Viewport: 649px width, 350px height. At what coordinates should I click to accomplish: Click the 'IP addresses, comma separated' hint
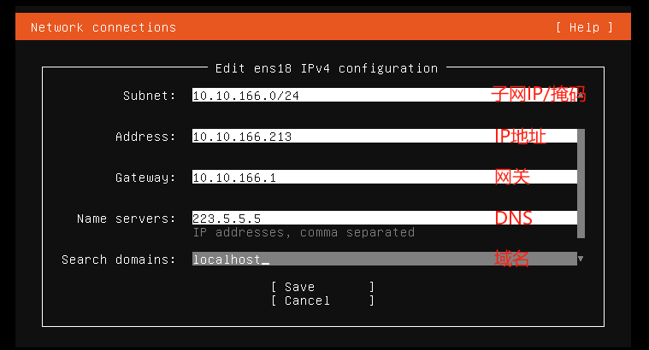304,232
